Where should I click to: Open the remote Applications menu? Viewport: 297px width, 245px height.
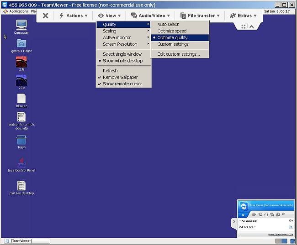pyautogui.click(x=16, y=11)
